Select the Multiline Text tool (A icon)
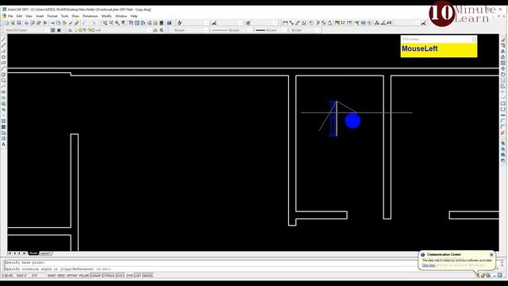508x286 pixels. click(3, 145)
